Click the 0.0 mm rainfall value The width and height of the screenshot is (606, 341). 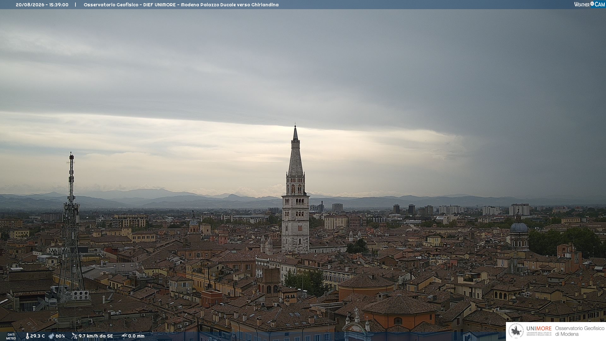point(136,336)
